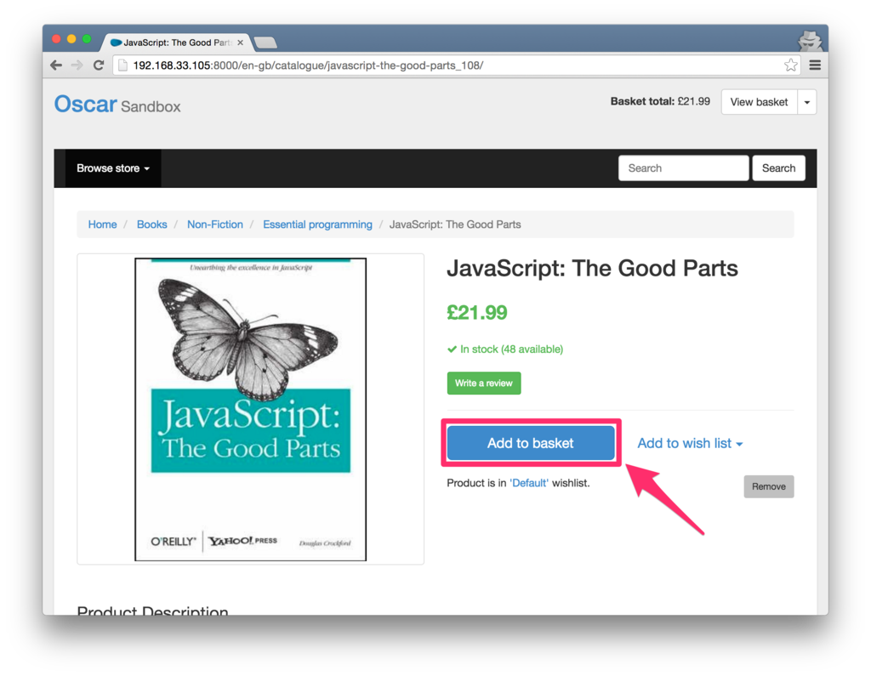Click the Write a review button
Screen dimensions: 871x676
484,383
